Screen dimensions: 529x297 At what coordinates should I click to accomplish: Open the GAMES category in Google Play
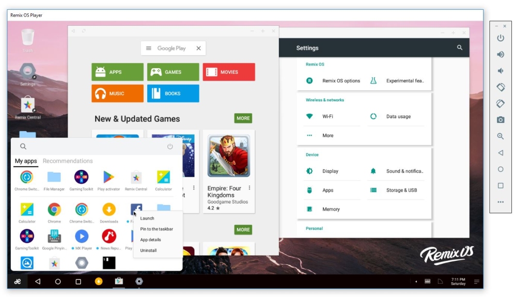[173, 72]
